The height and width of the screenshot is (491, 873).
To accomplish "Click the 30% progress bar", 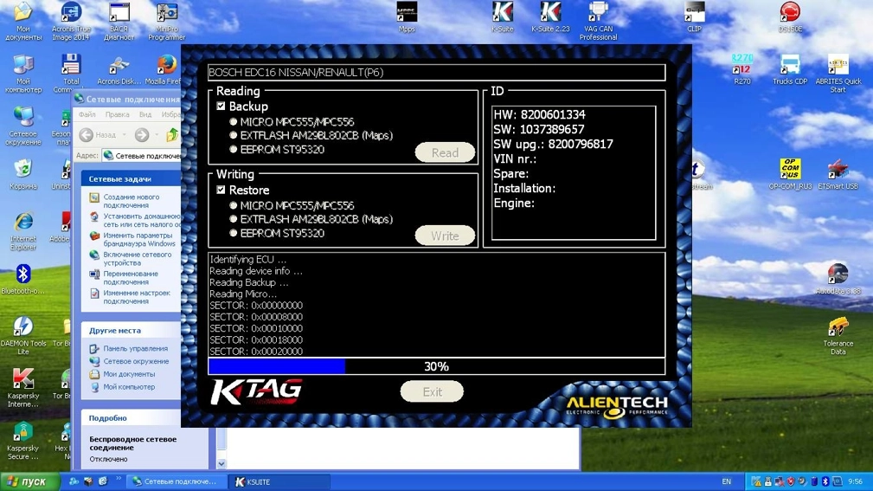I will (436, 366).
